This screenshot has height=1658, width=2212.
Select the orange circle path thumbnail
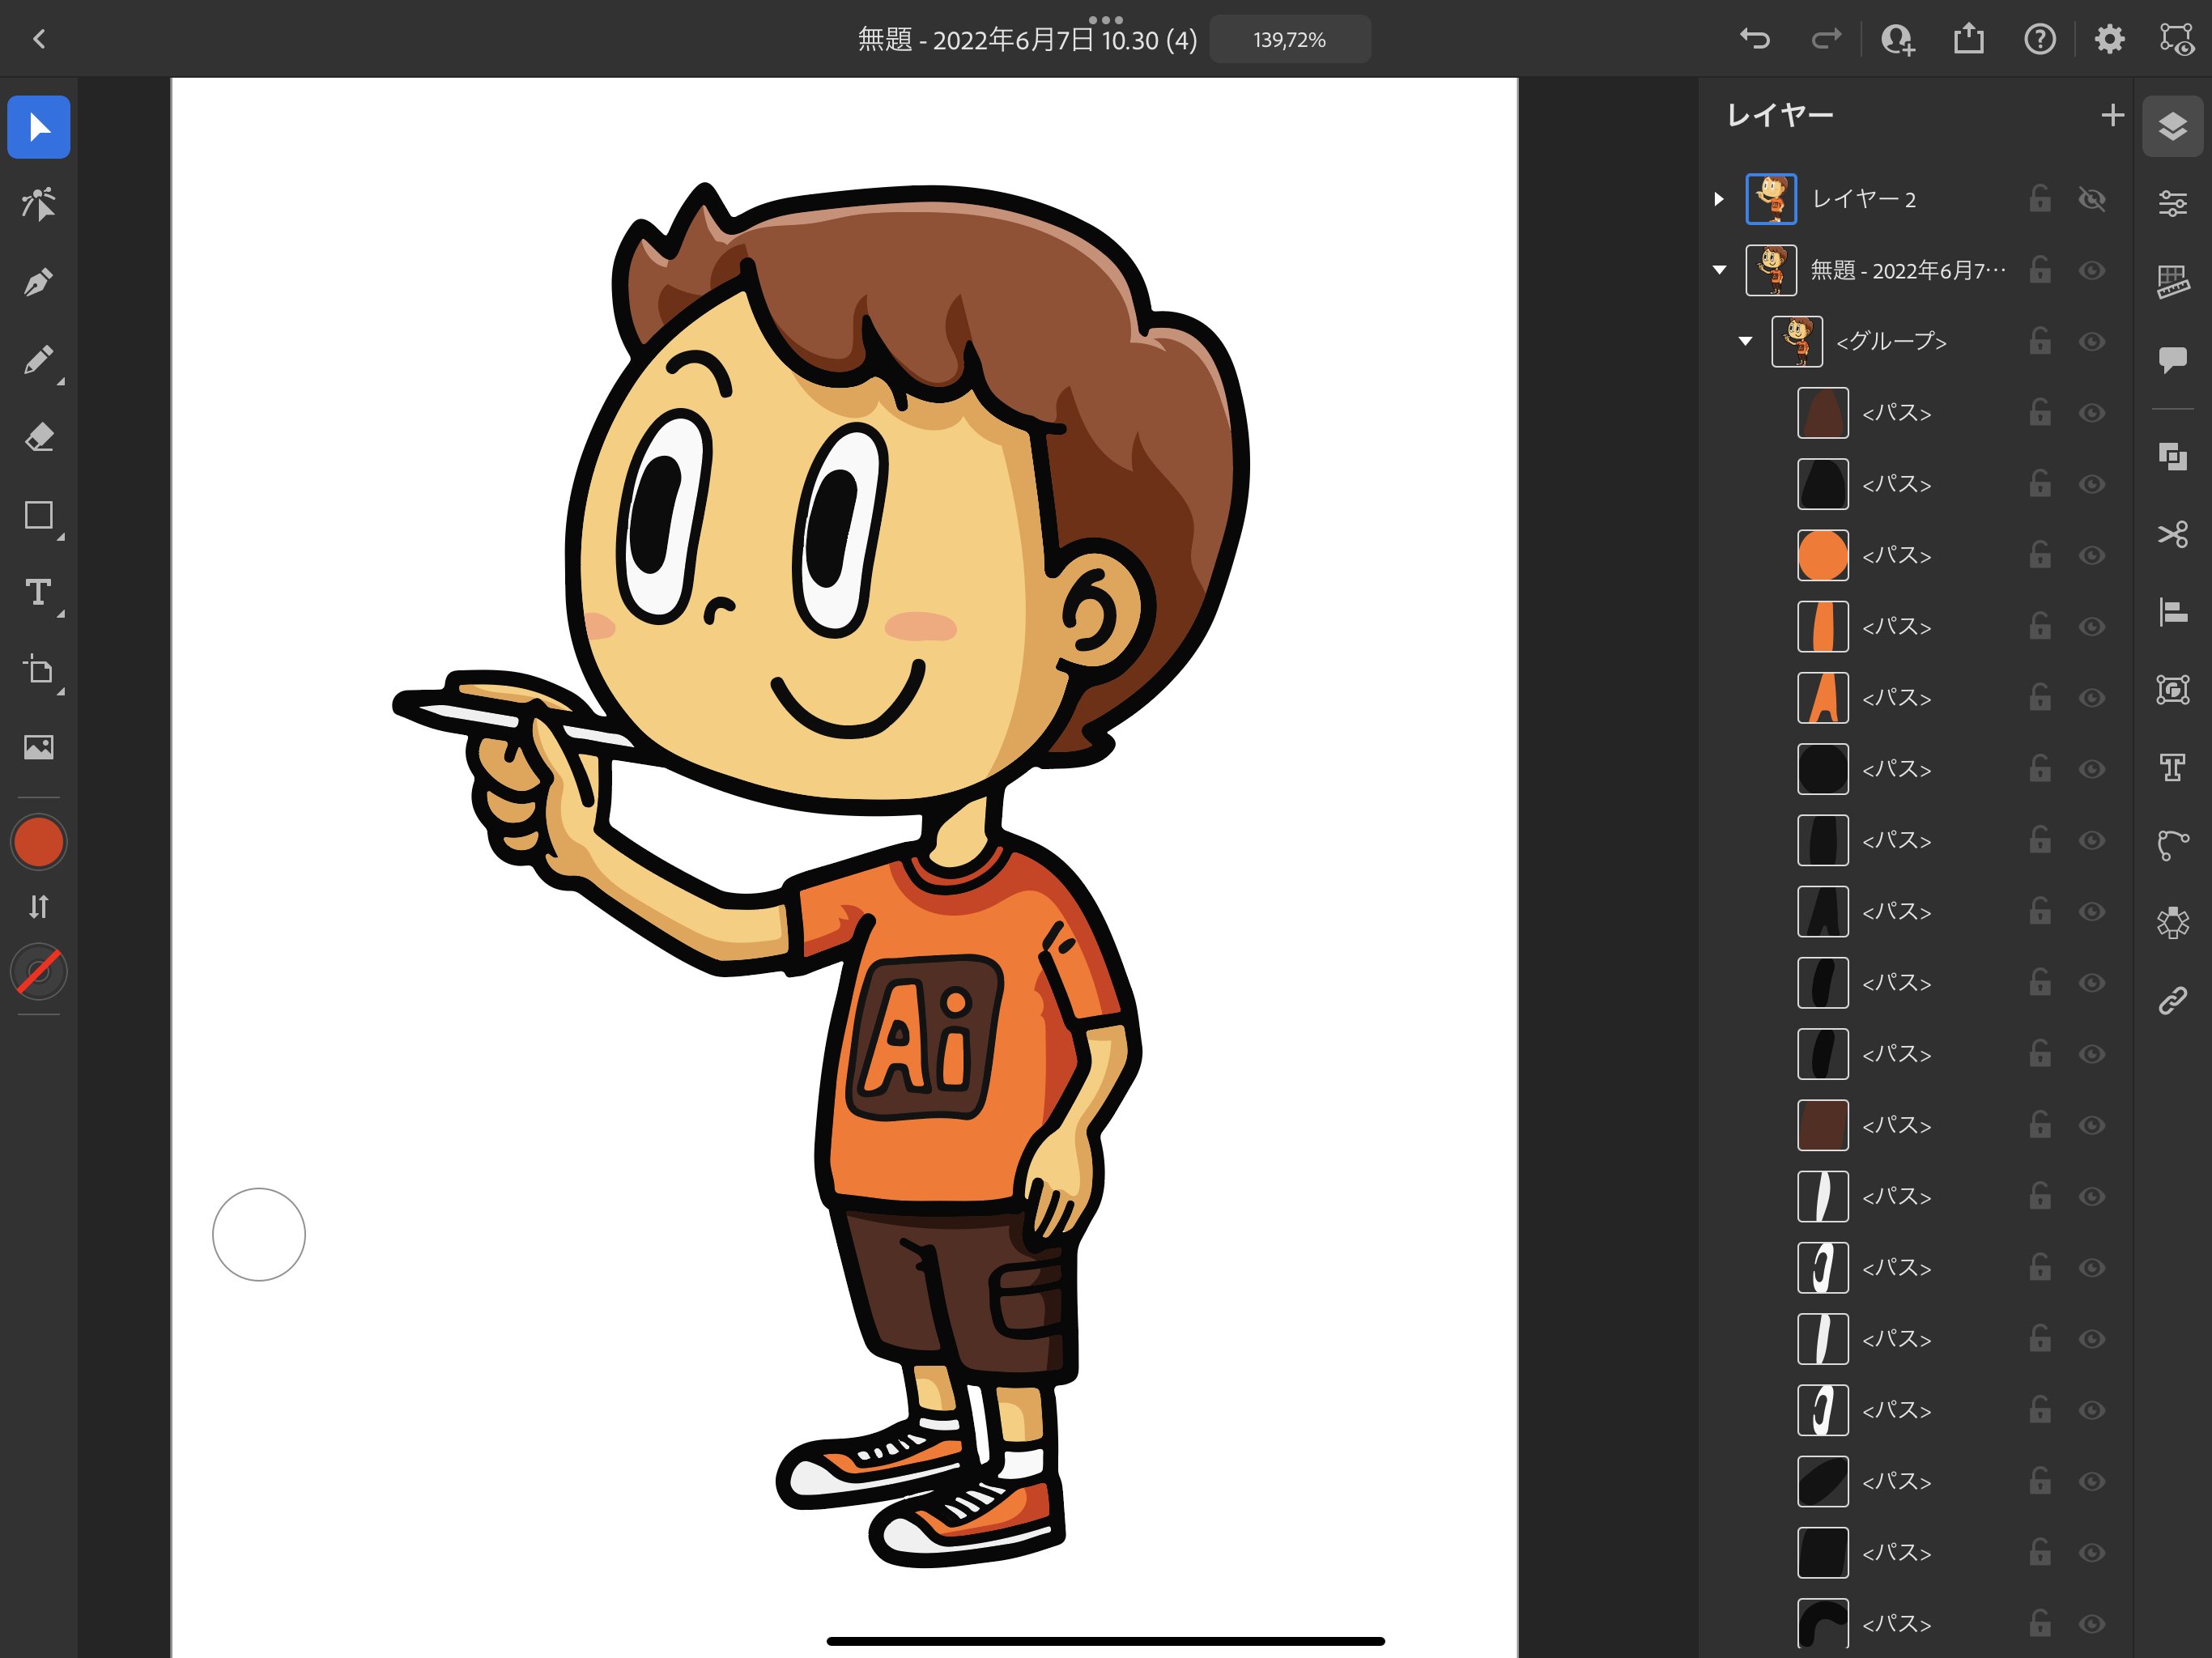point(1822,555)
